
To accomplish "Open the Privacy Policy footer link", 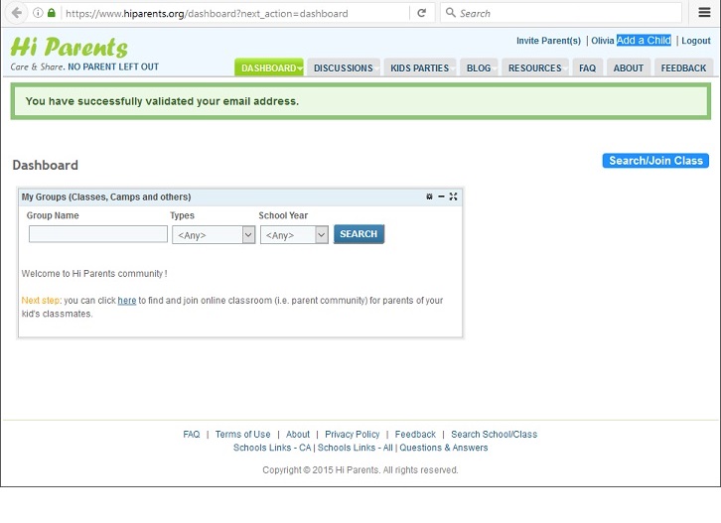I will [x=353, y=435].
